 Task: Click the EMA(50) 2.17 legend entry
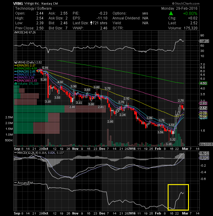coord(25,66)
